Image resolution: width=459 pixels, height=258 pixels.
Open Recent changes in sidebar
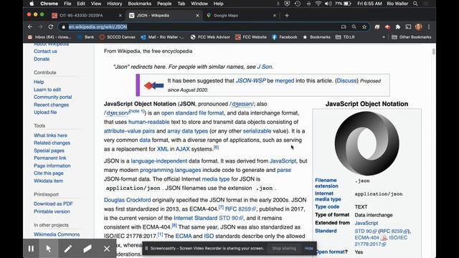[51, 105]
